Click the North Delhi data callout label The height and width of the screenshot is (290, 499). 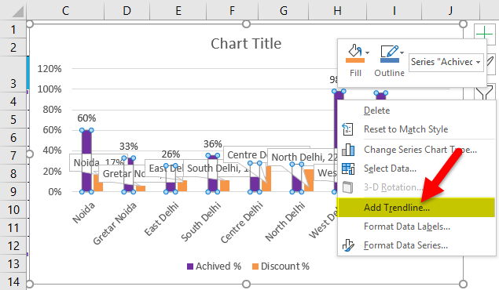[303, 157]
